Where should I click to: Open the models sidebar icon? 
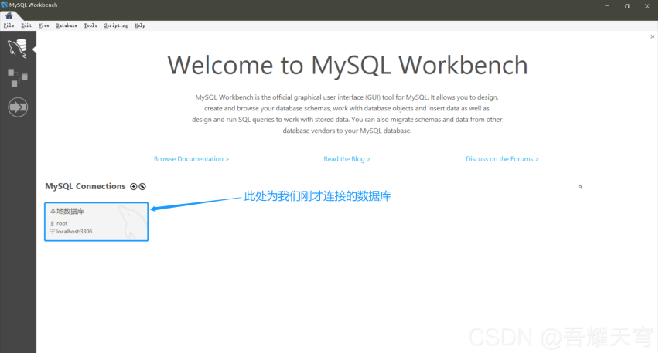[18, 78]
